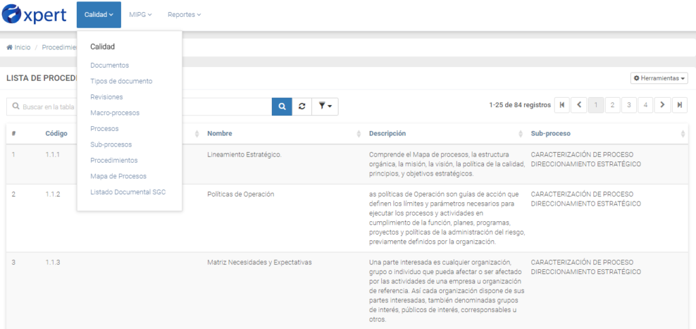This screenshot has height=329, width=696.
Task: Sort by the Sub-proceso column arrows
Action: [x=683, y=134]
